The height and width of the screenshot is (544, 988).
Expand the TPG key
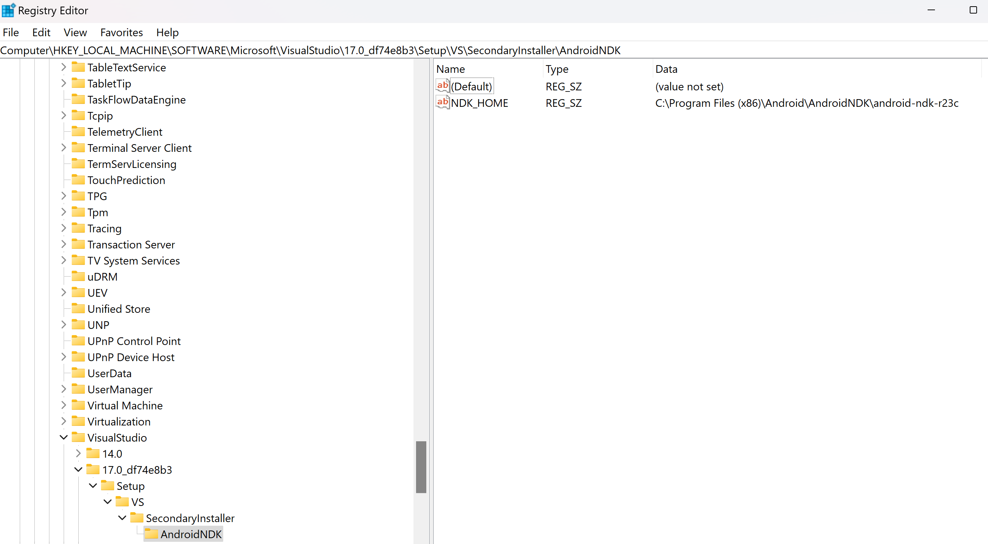[x=64, y=196]
